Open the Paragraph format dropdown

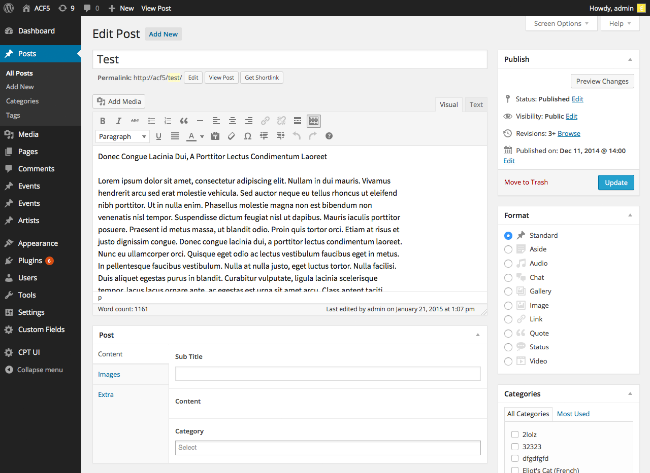pos(122,136)
